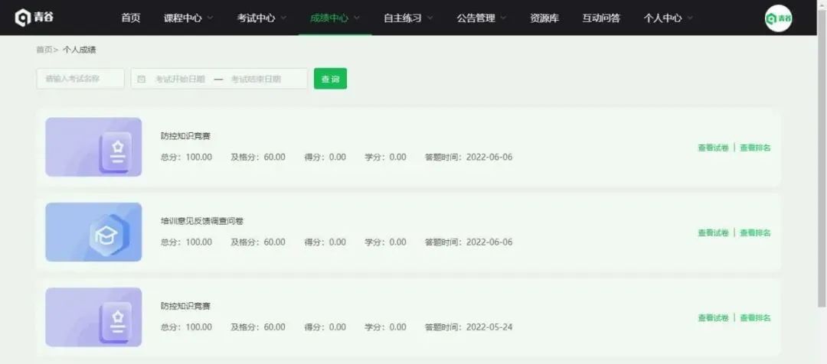This screenshot has width=827, height=364.
Task: Click the calendar icon in date field
Action: pos(142,79)
